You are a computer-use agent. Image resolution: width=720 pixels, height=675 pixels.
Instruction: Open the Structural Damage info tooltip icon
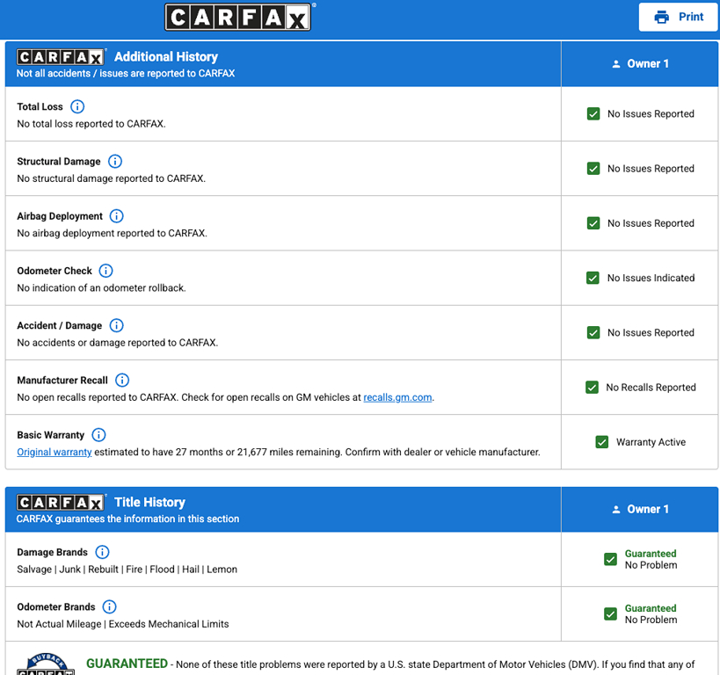(115, 162)
